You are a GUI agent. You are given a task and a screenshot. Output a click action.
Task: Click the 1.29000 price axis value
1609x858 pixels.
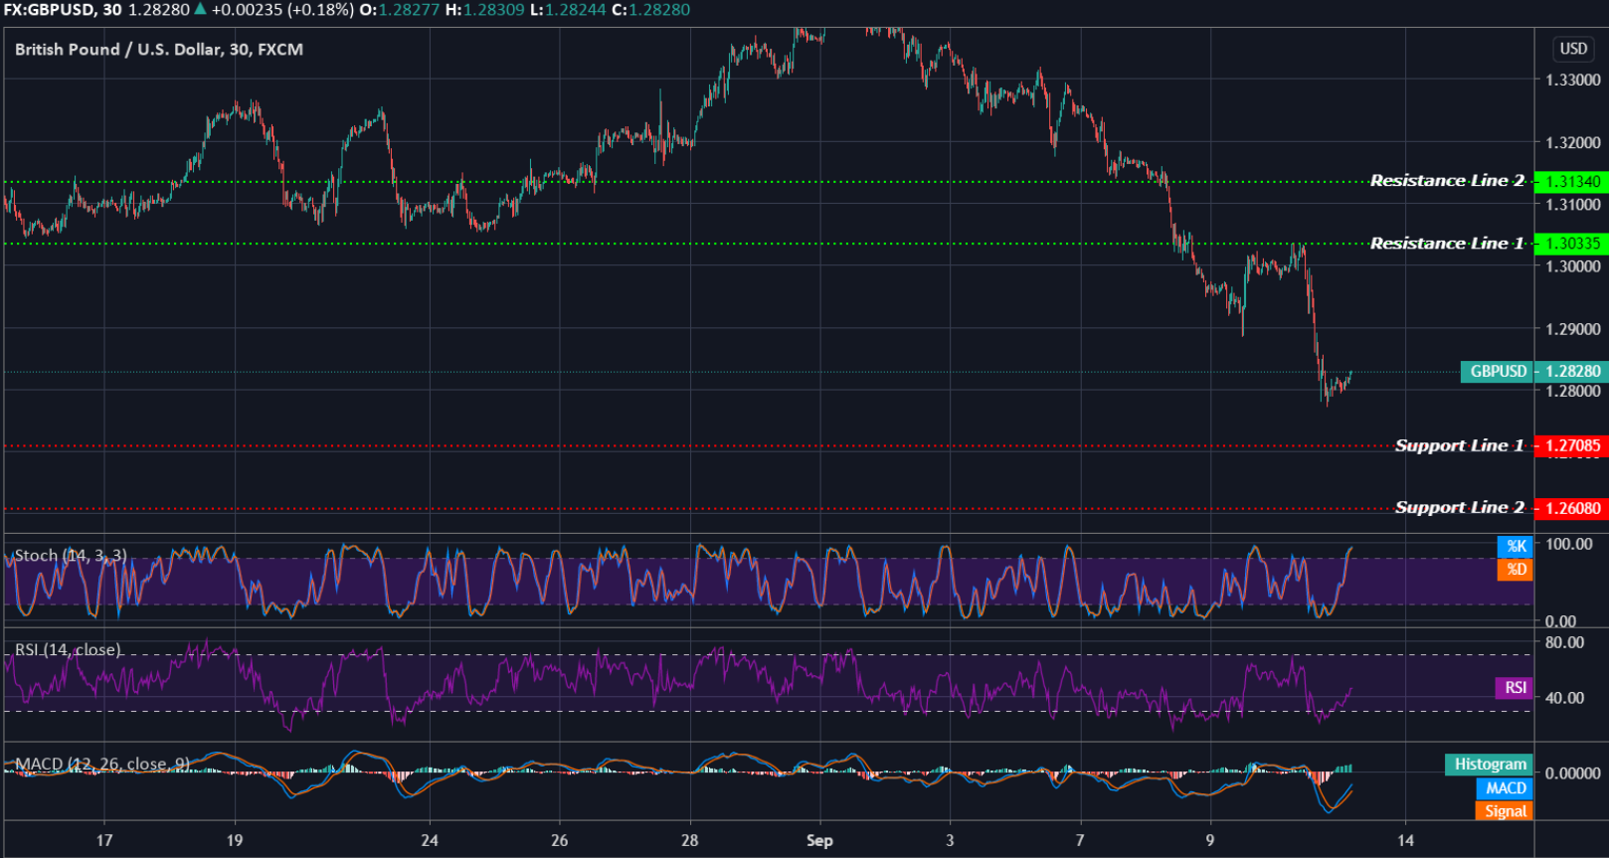pos(1573,329)
